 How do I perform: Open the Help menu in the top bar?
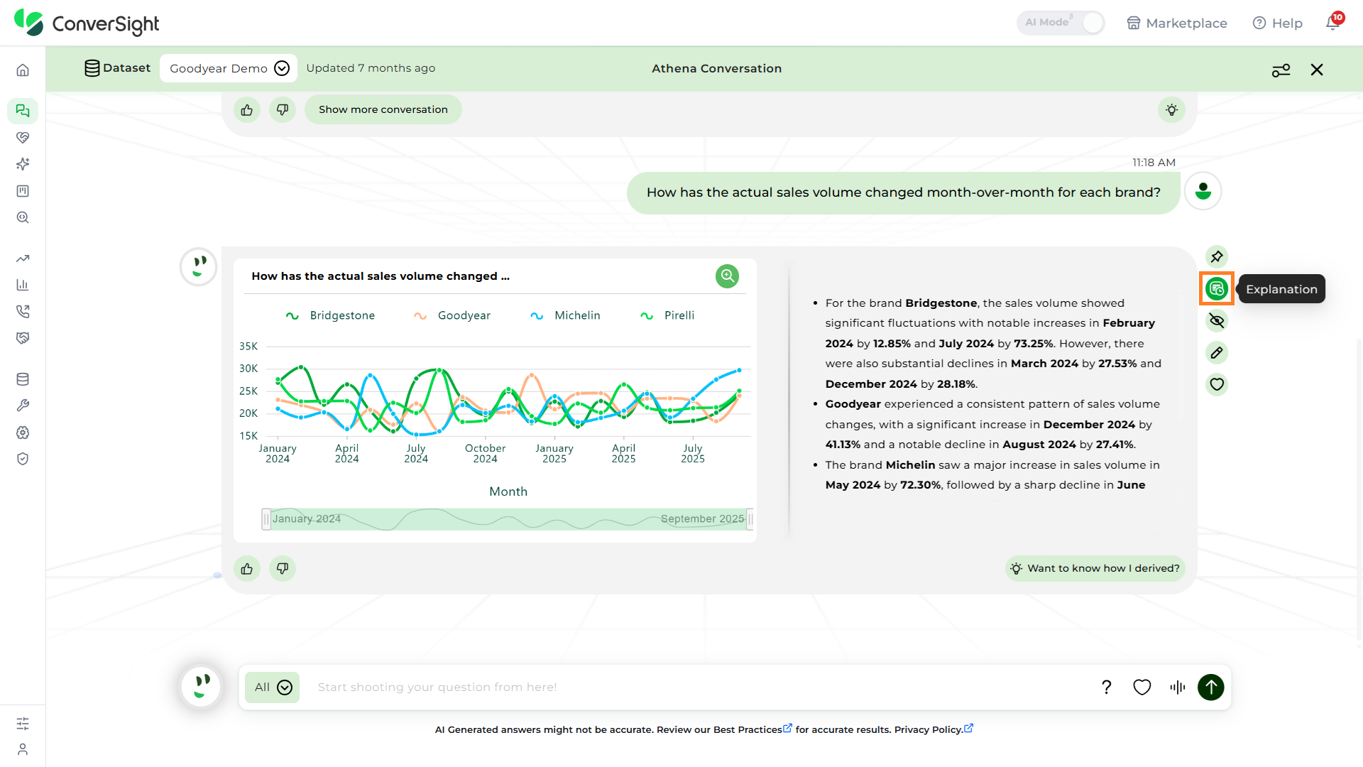1277,23
